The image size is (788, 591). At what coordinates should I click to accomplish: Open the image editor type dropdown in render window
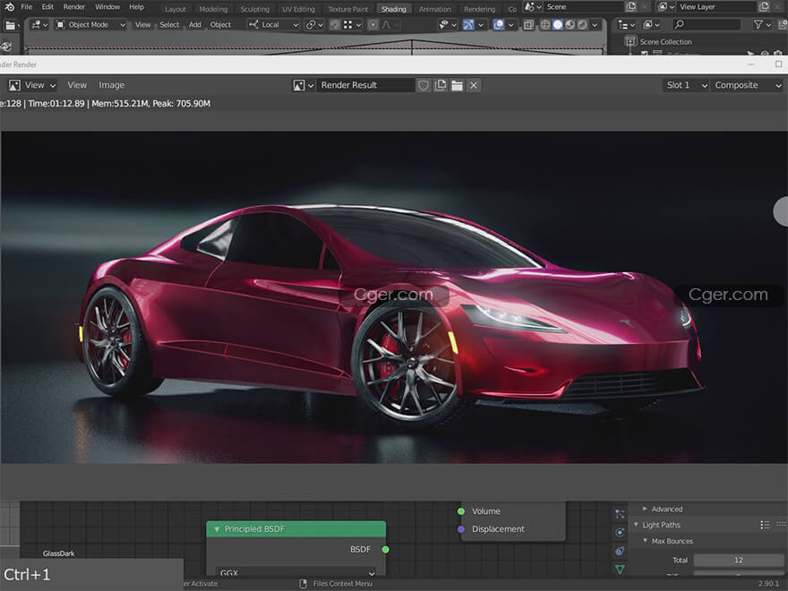31,85
